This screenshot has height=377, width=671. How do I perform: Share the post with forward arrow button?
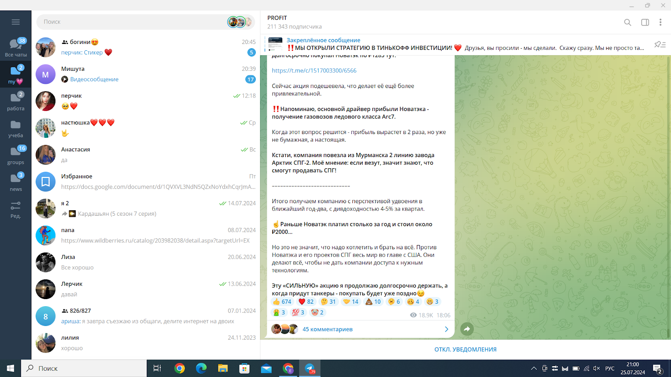tap(467, 329)
